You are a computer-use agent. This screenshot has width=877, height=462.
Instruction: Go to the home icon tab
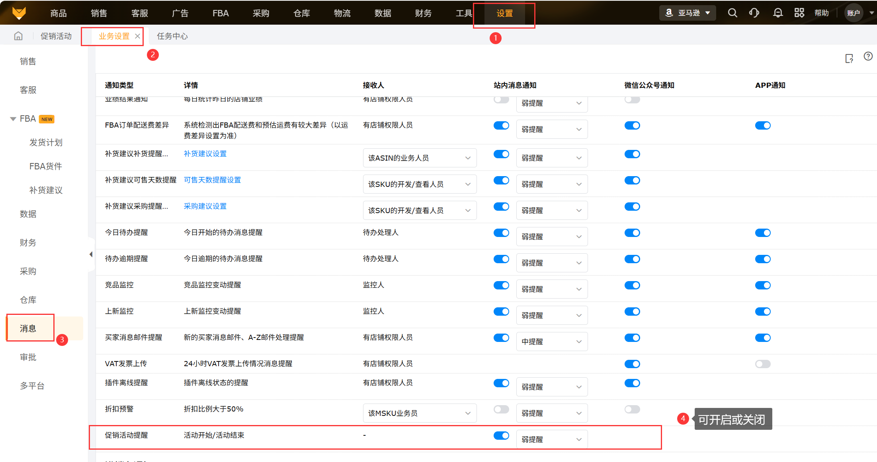pos(18,36)
